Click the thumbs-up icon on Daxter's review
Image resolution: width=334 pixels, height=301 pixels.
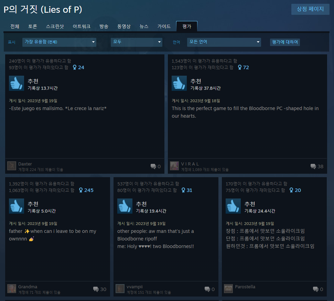17,83
